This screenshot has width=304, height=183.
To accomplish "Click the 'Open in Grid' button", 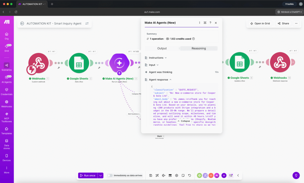I will point(260,23).
